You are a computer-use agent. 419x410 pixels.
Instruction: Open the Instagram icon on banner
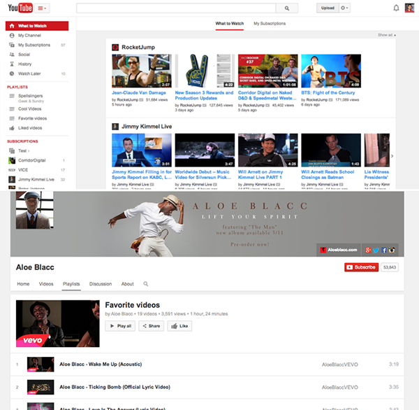392,250
